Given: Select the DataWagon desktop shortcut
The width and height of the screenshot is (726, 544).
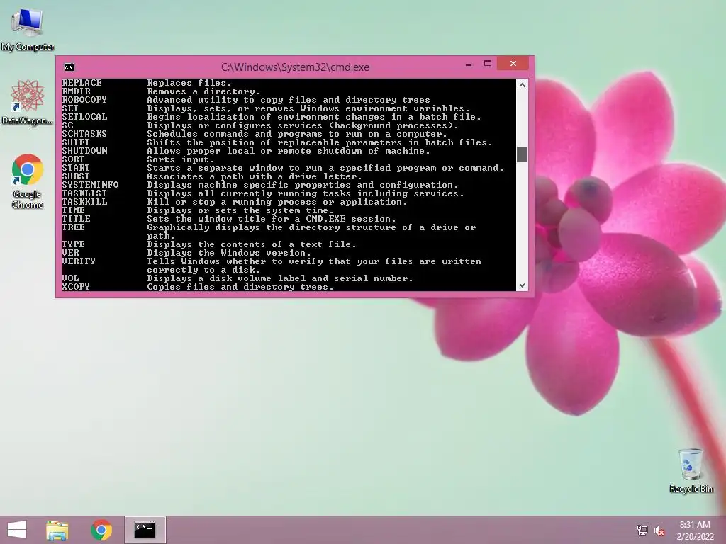Looking at the screenshot, I should click(x=28, y=102).
